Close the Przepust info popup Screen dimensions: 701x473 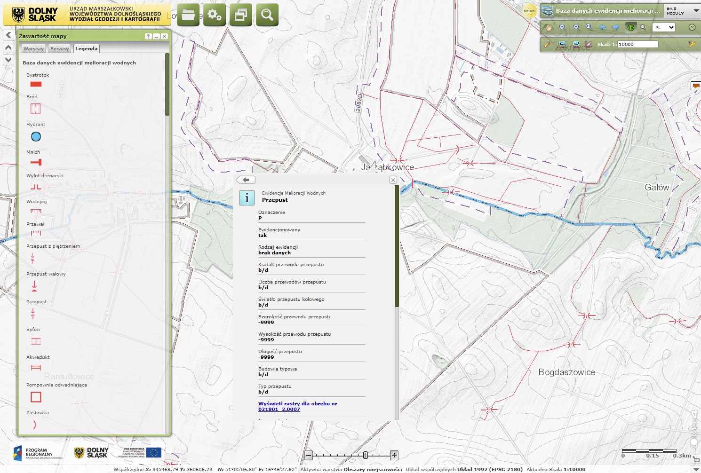(x=393, y=180)
